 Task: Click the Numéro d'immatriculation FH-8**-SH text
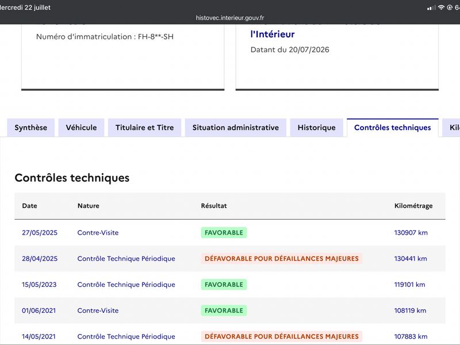tap(105, 37)
